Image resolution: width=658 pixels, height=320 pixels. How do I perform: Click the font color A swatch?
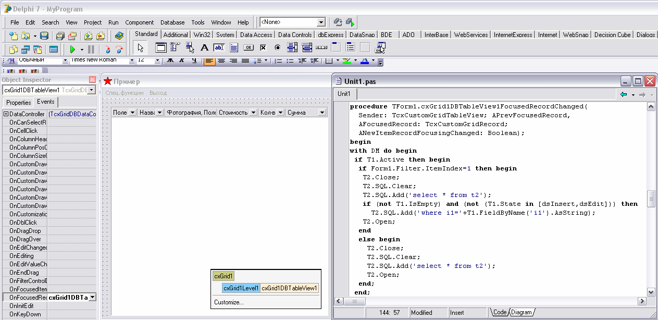pyautogui.click(x=364, y=61)
